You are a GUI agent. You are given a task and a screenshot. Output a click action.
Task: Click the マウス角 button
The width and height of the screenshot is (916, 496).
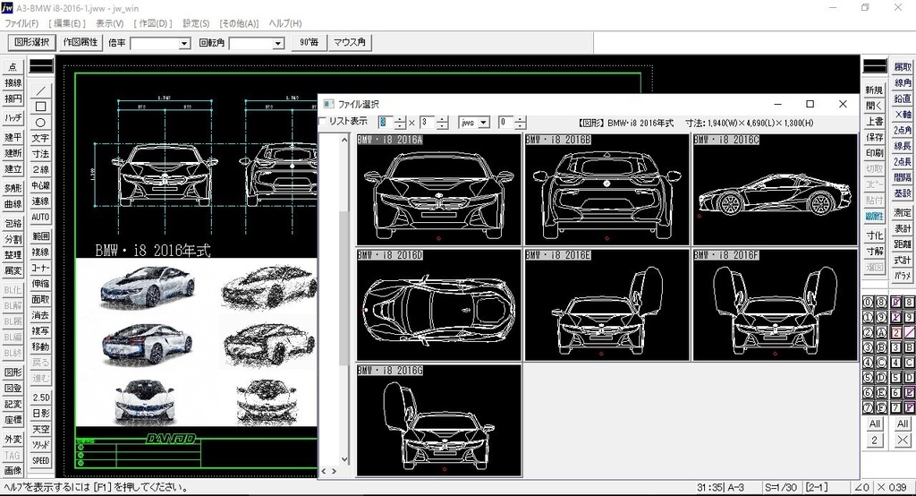[350, 42]
